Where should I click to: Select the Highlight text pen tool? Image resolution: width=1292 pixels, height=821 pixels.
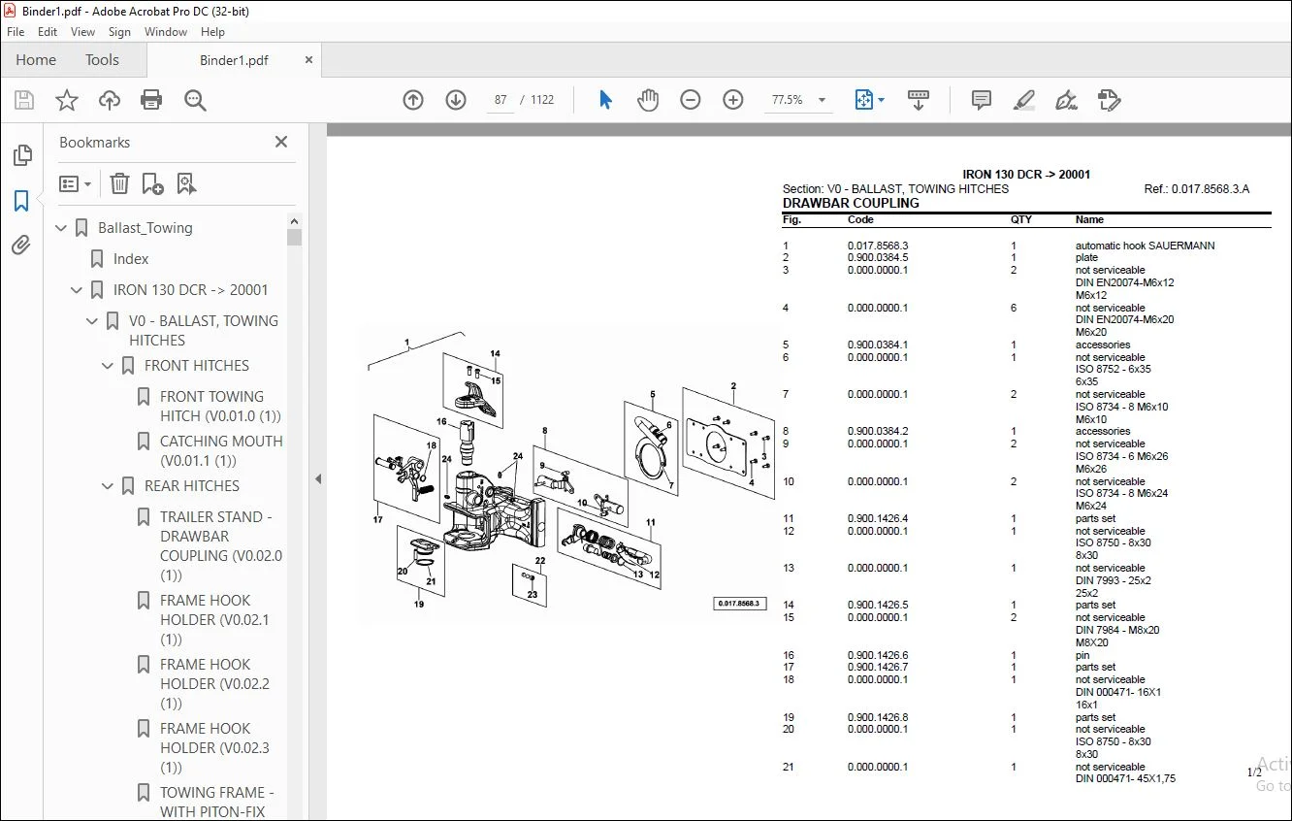pyautogui.click(x=1023, y=100)
